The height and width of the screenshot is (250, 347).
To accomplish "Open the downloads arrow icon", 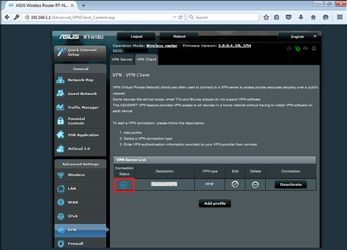I will point(301,17).
